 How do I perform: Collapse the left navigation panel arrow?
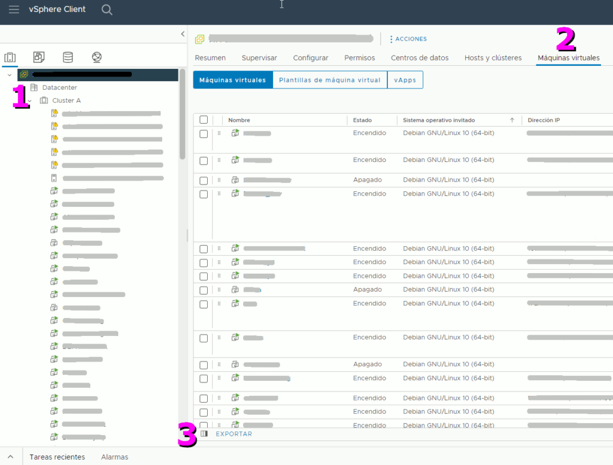(x=183, y=34)
